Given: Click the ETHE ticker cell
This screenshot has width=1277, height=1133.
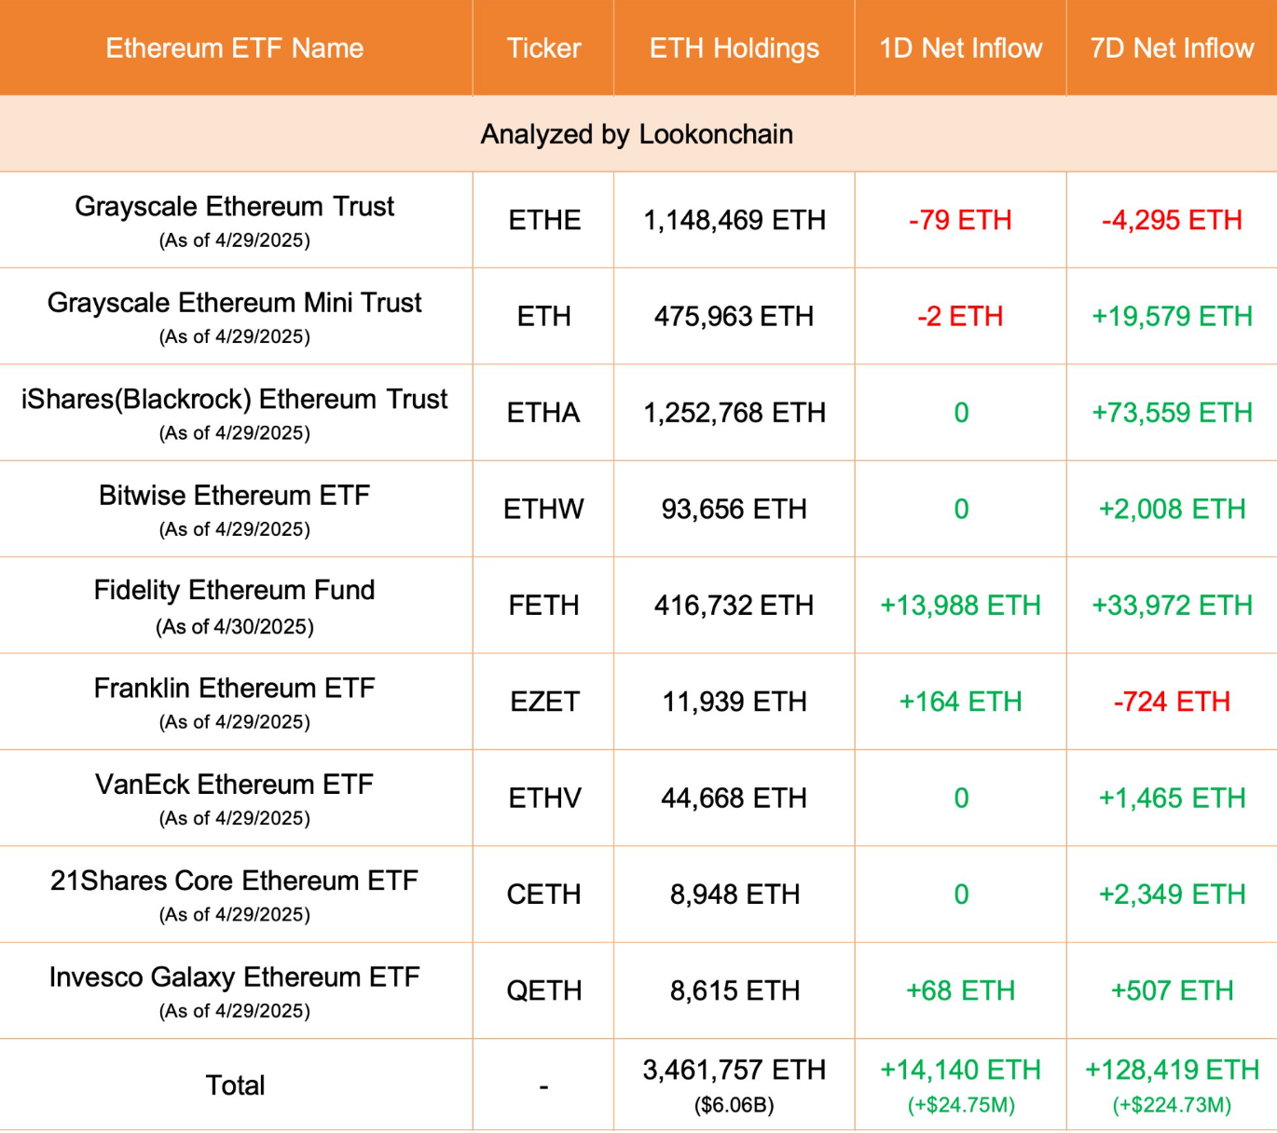Looking at the screenshot, I should (x=544, y=220).
